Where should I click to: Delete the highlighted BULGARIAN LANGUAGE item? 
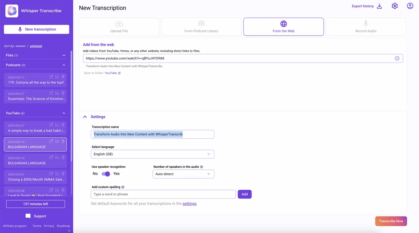63,141
